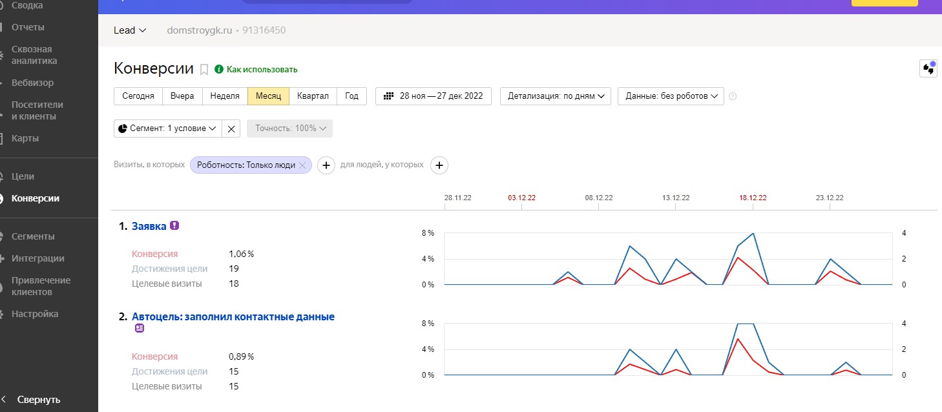The height and width of the screenshot is (412, 942).
Task: Open Карты in the sidebar
Action: click(25, 138)
